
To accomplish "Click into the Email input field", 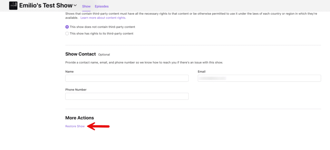I will 259,78.
